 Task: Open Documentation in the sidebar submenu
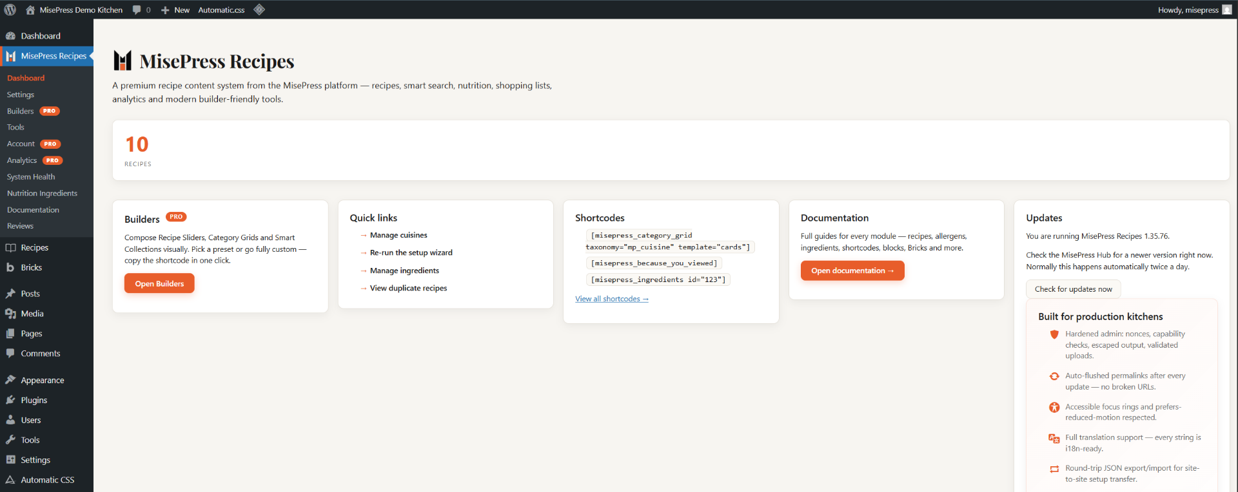[33, 210]
